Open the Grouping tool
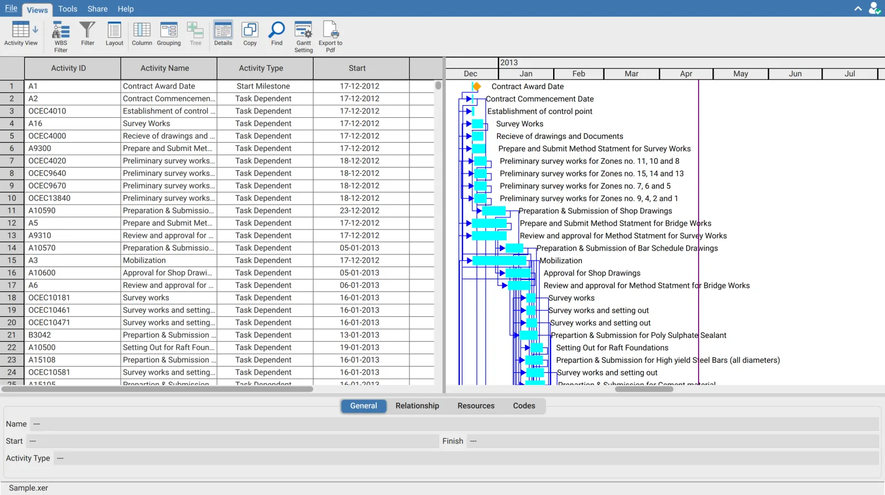Image resolution: width=885 pixels, height=495 pixels. tap(169, 34)
